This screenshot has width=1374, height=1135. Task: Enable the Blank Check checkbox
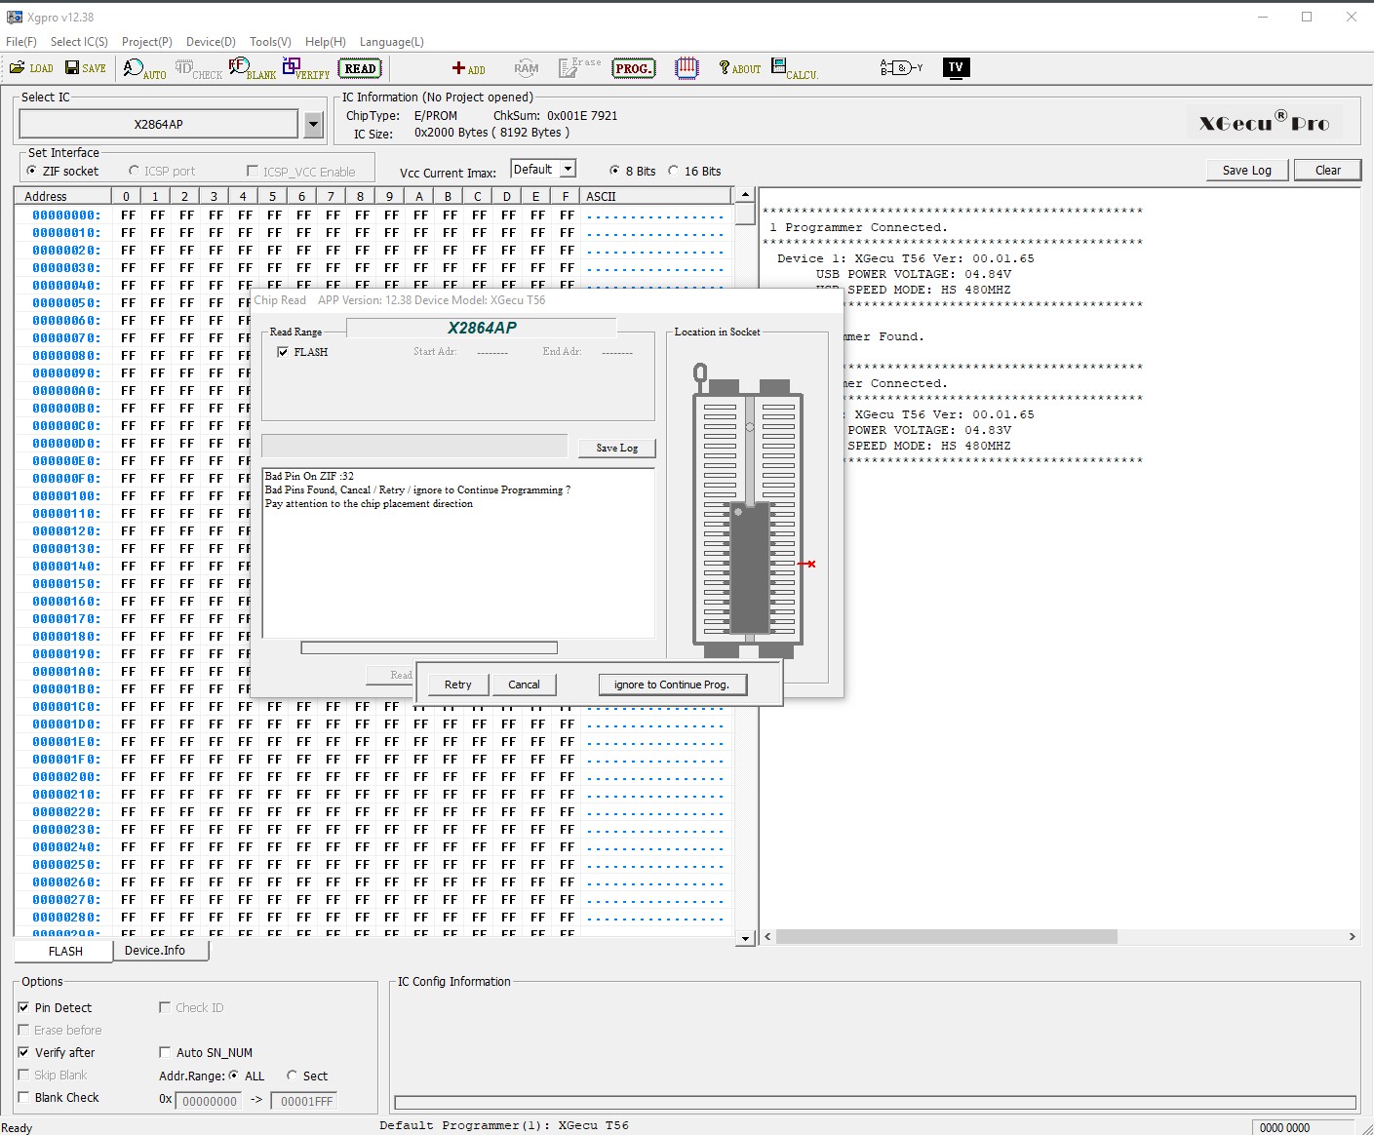click(x=24, y=1097)
